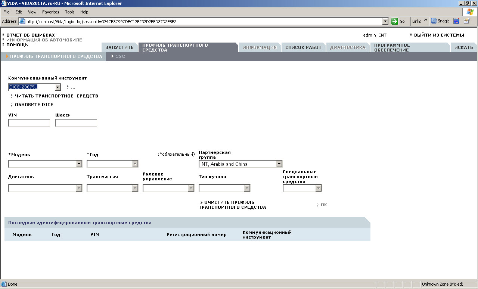Expand the address bar URL history dropdown
This screenshot has height=289, width=478.
click(x=385, y=21)
